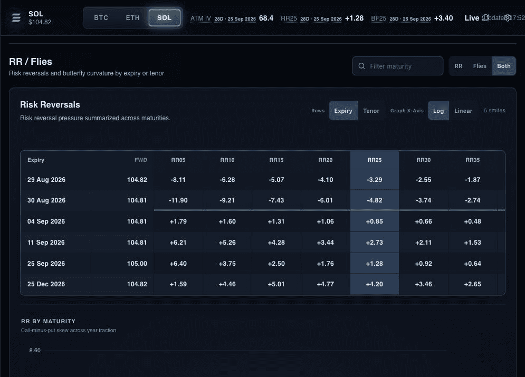
Task: Click the $104.82 SOL price
Action: (40, 22)
